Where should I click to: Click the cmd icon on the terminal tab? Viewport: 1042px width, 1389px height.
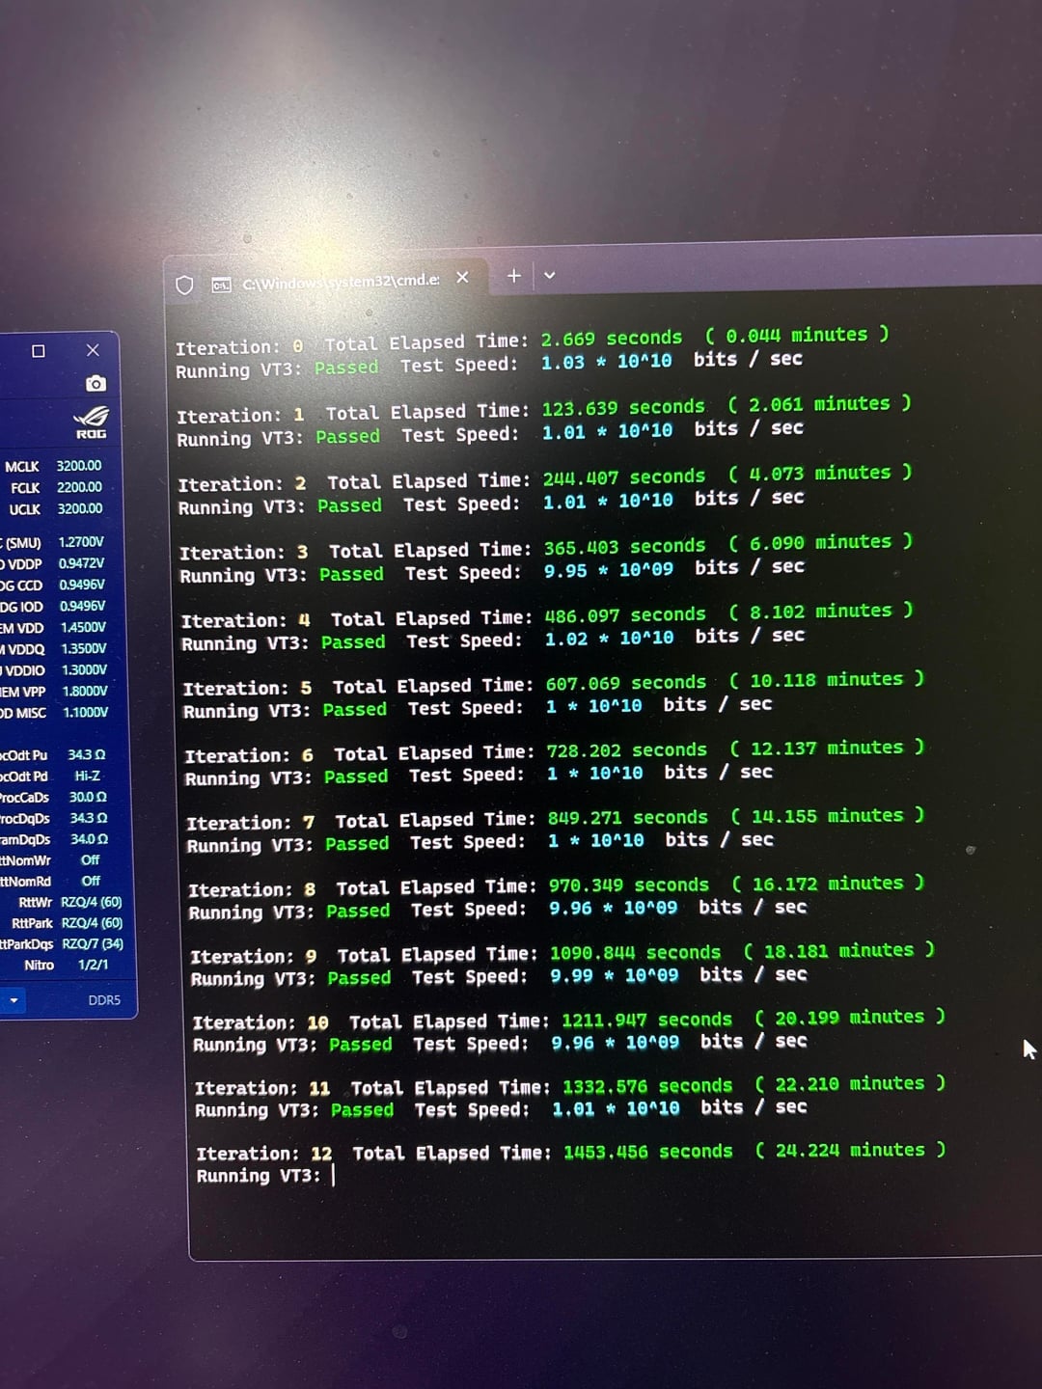pyautogui.click(x=222, y=285)
